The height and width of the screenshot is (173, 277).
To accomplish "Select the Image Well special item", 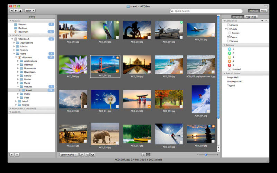I will [233, 77].
